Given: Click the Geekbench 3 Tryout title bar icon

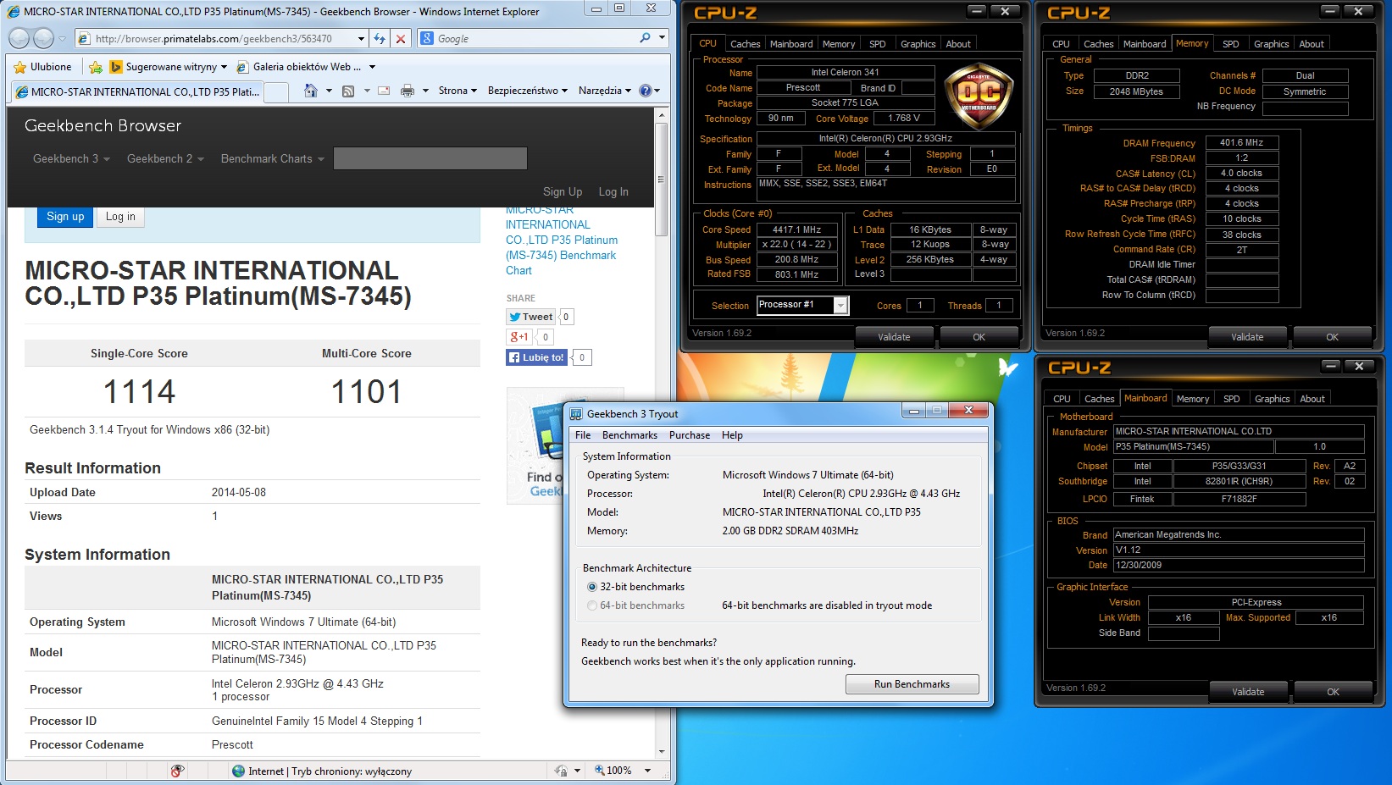Looking at the screenshot, I should (x=576, y=414).
